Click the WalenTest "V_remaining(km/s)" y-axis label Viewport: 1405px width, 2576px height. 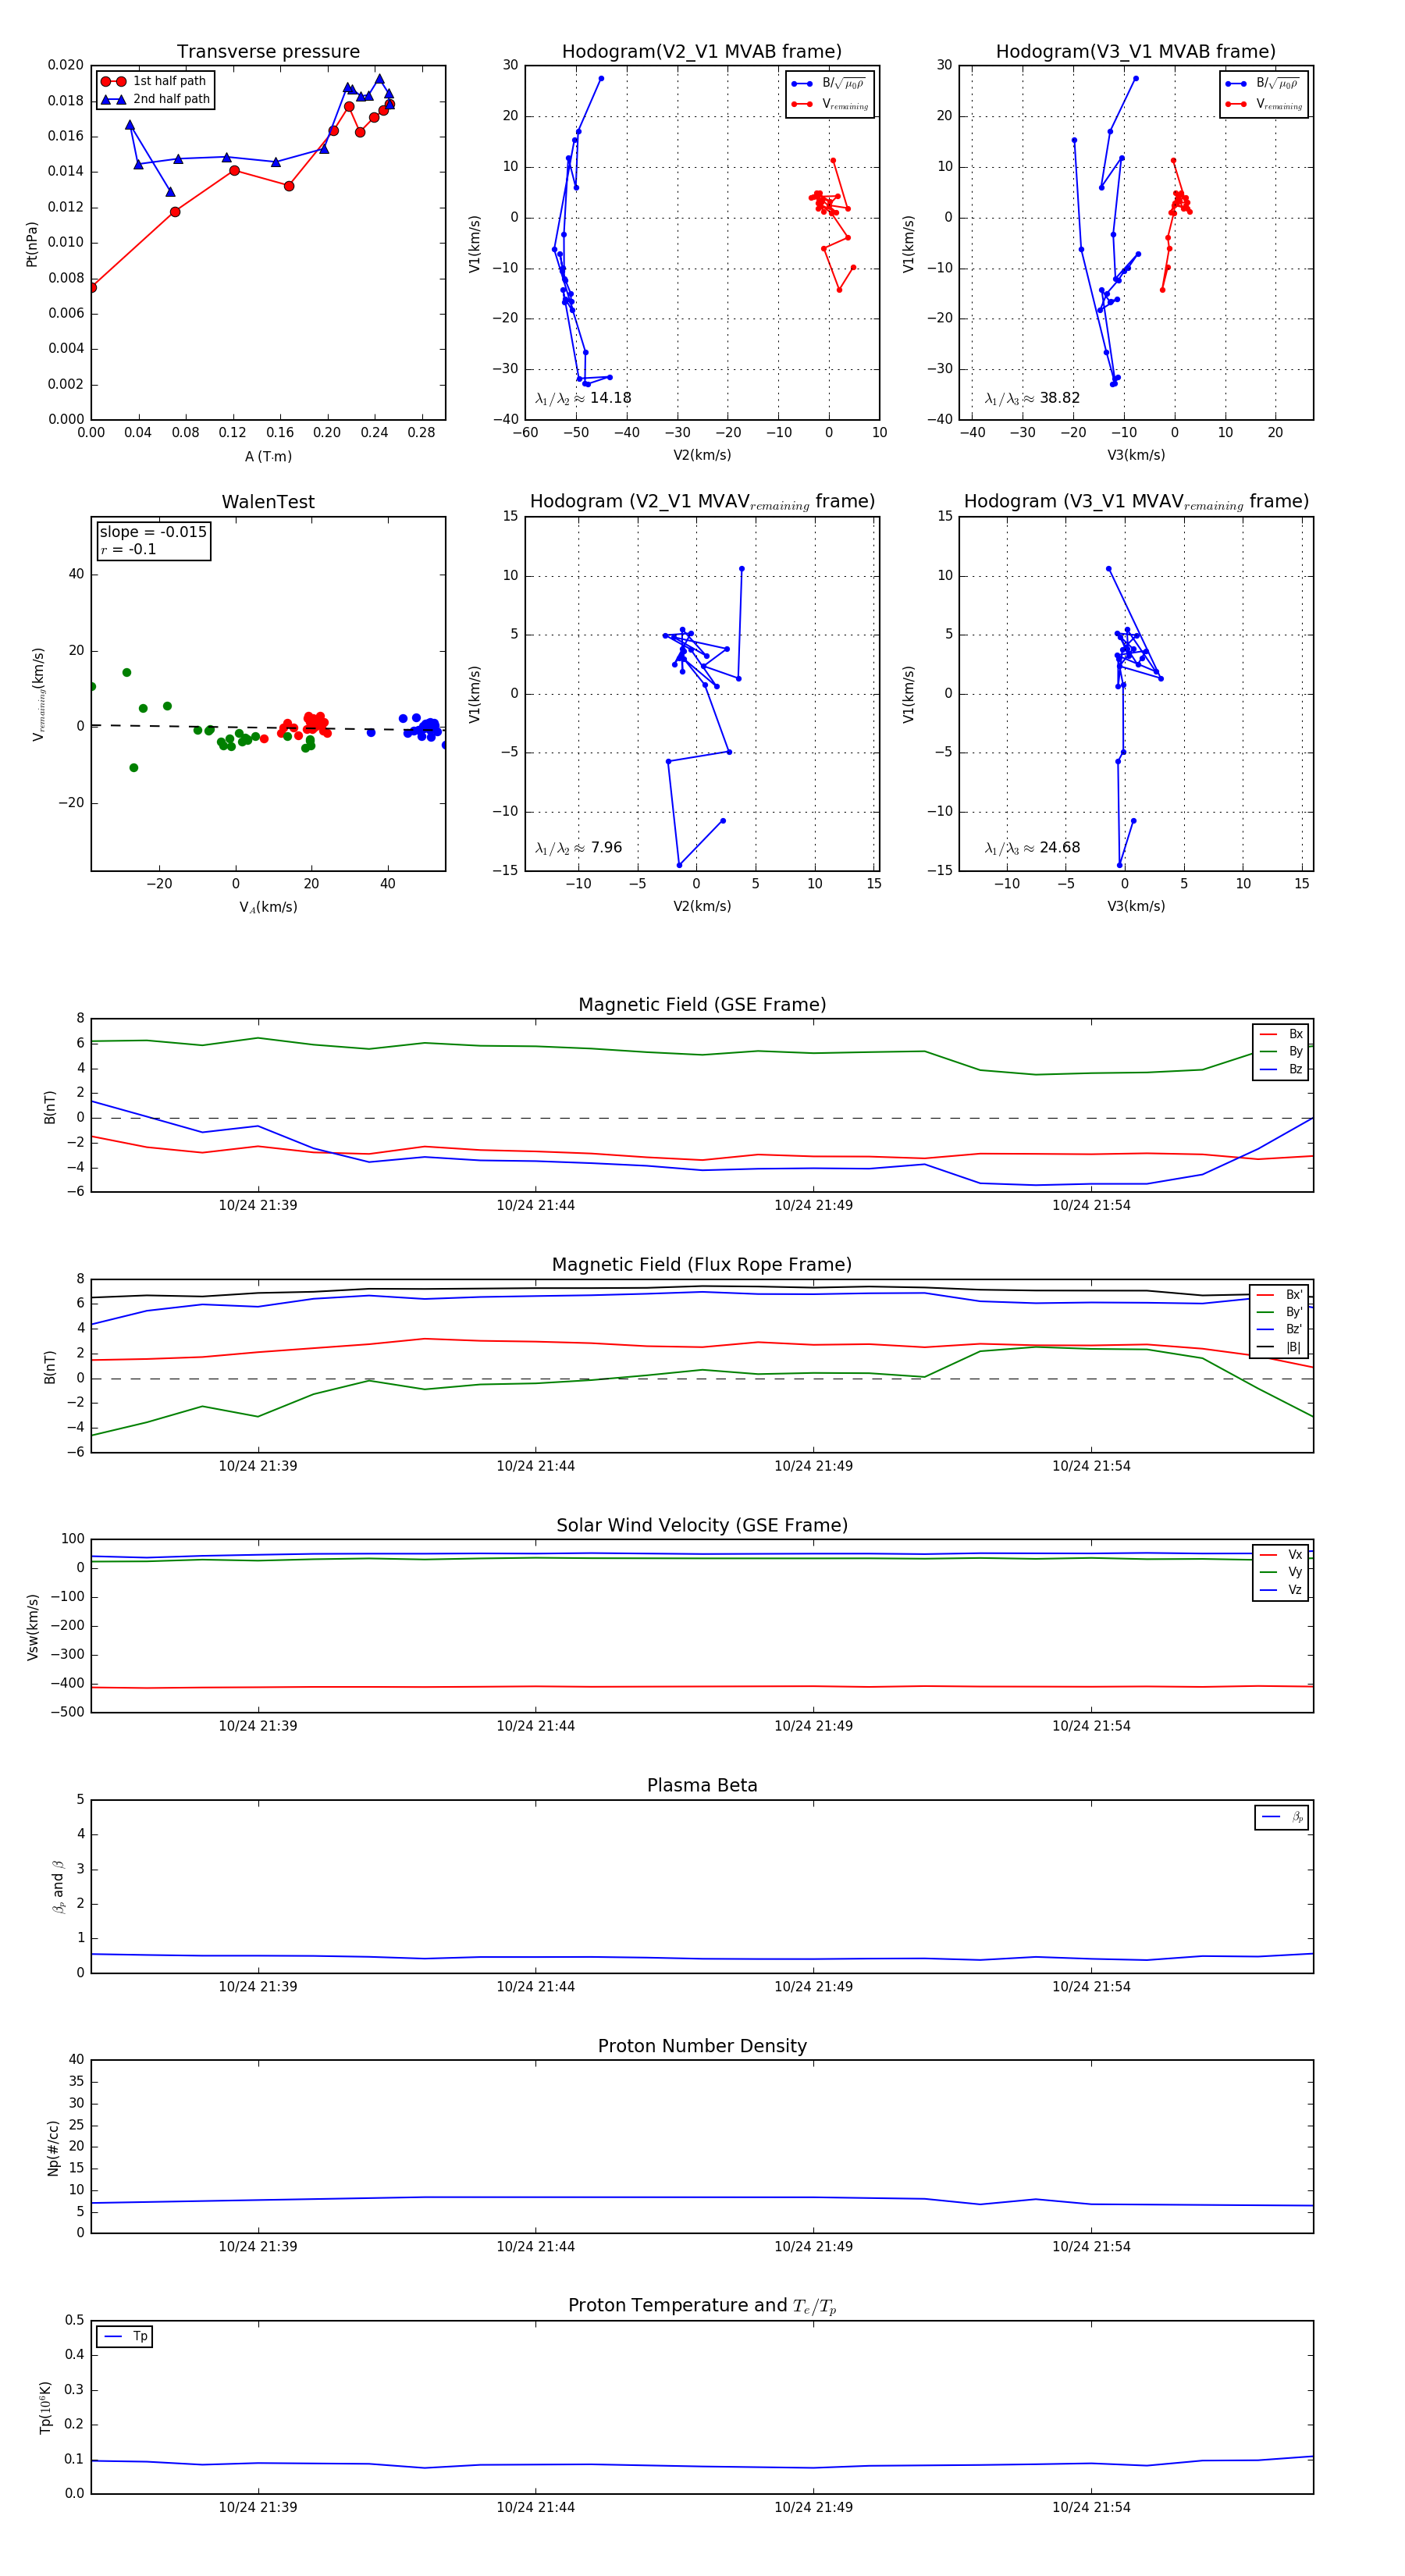[38, 694]
